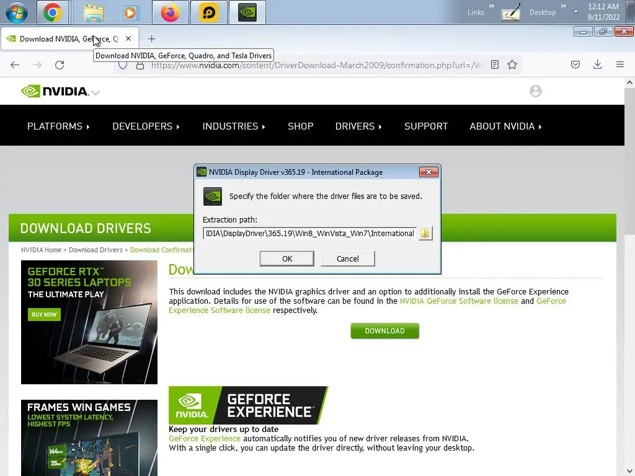Click the Extraction path text field

pyautogui.click(x=309, y=234)
